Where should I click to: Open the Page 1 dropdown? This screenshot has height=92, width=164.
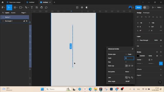click(x=24, y=13)
